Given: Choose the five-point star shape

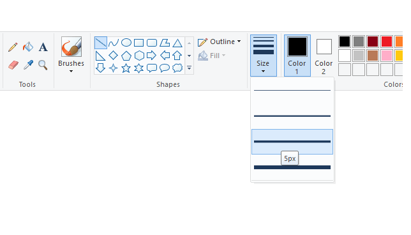Looking at the screenshot, I should pos(126,68).
